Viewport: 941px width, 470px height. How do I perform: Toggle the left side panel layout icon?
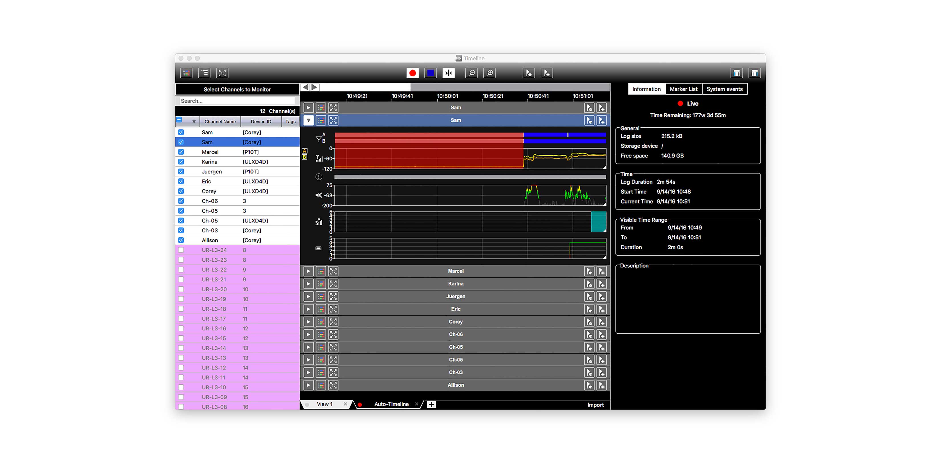(737, 73)
